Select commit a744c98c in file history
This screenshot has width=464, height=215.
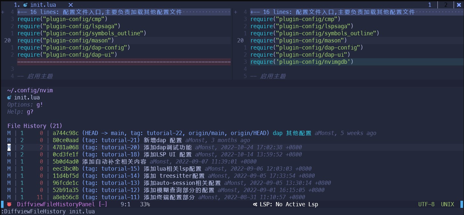click(65, 133)
